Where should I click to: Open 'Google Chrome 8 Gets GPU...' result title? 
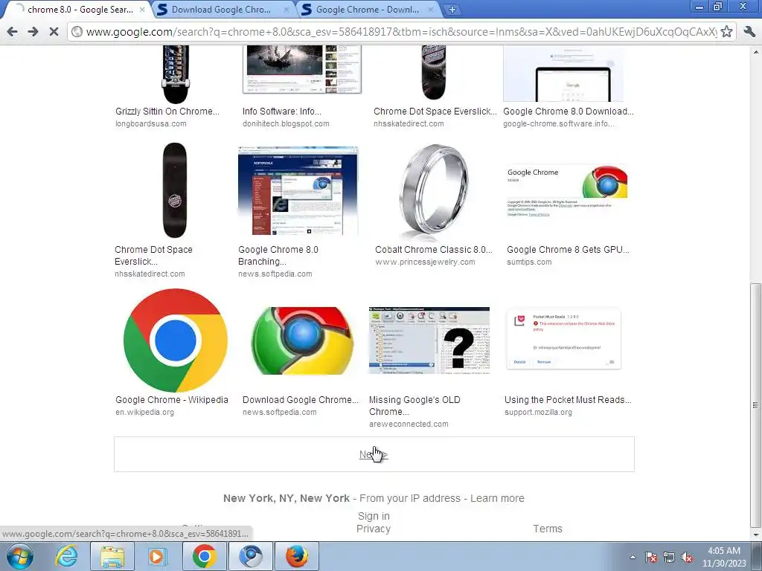(x=568, y=250)
